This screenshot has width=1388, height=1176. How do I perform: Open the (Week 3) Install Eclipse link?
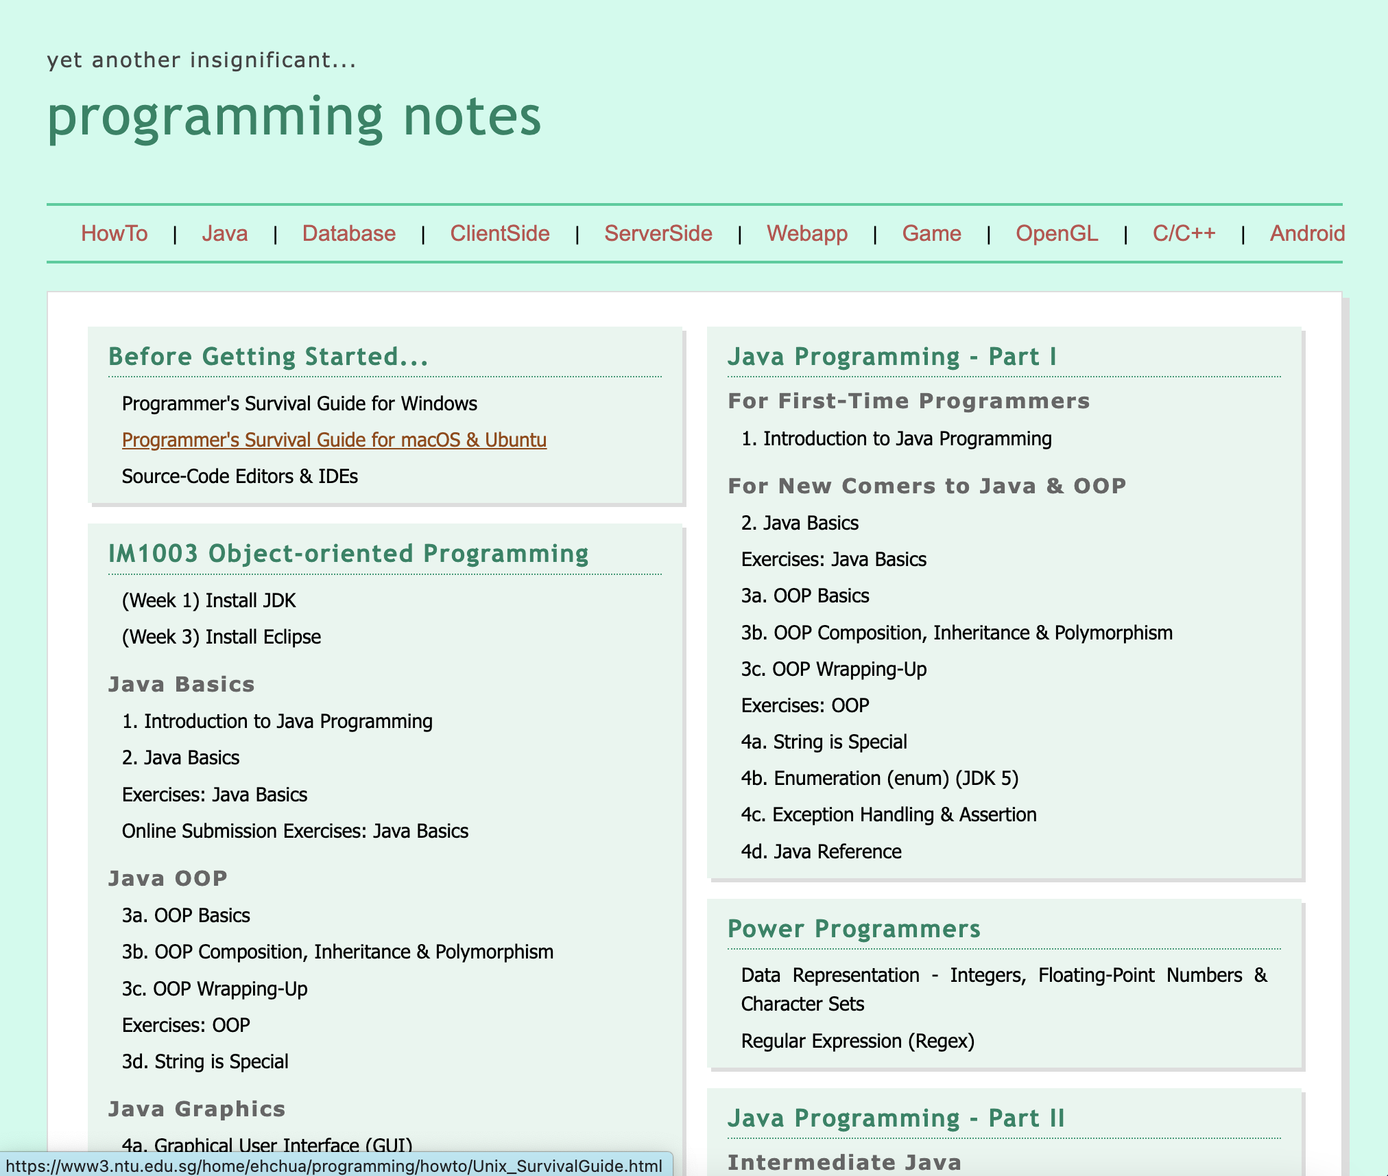pyautogui.click(x=222, y=637)
